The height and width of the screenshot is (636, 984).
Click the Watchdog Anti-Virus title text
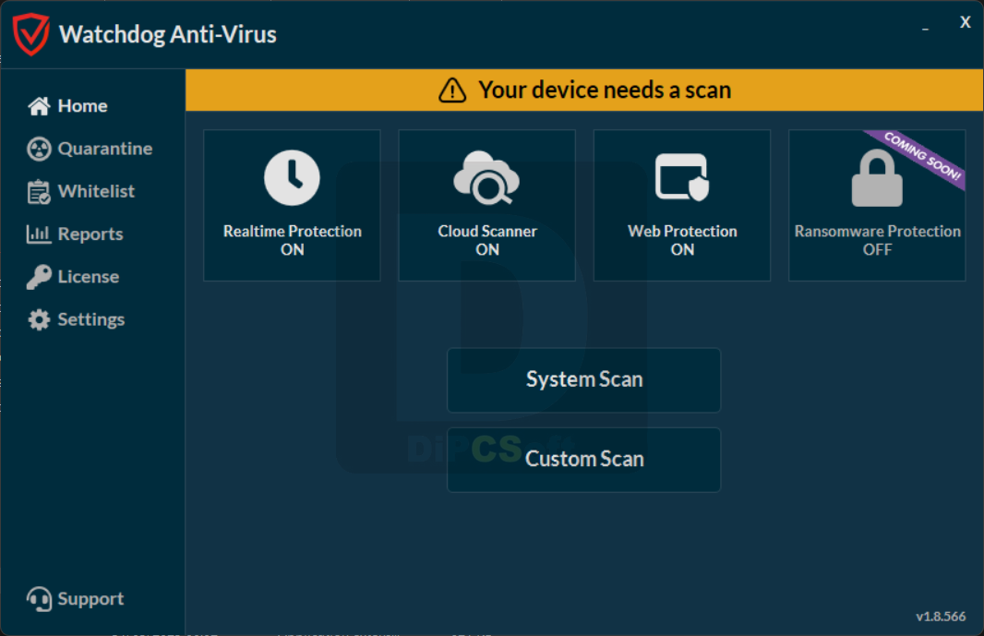pyautogui.click(x=168, y=34)
